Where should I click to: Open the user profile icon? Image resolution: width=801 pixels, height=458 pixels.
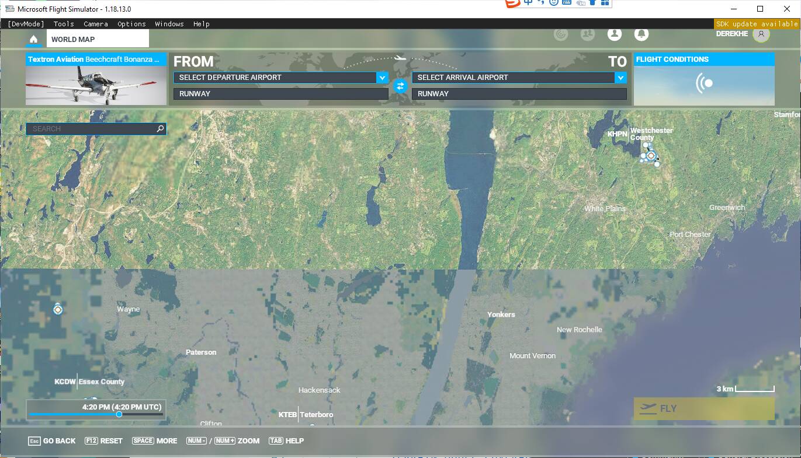tap(614, 34)
